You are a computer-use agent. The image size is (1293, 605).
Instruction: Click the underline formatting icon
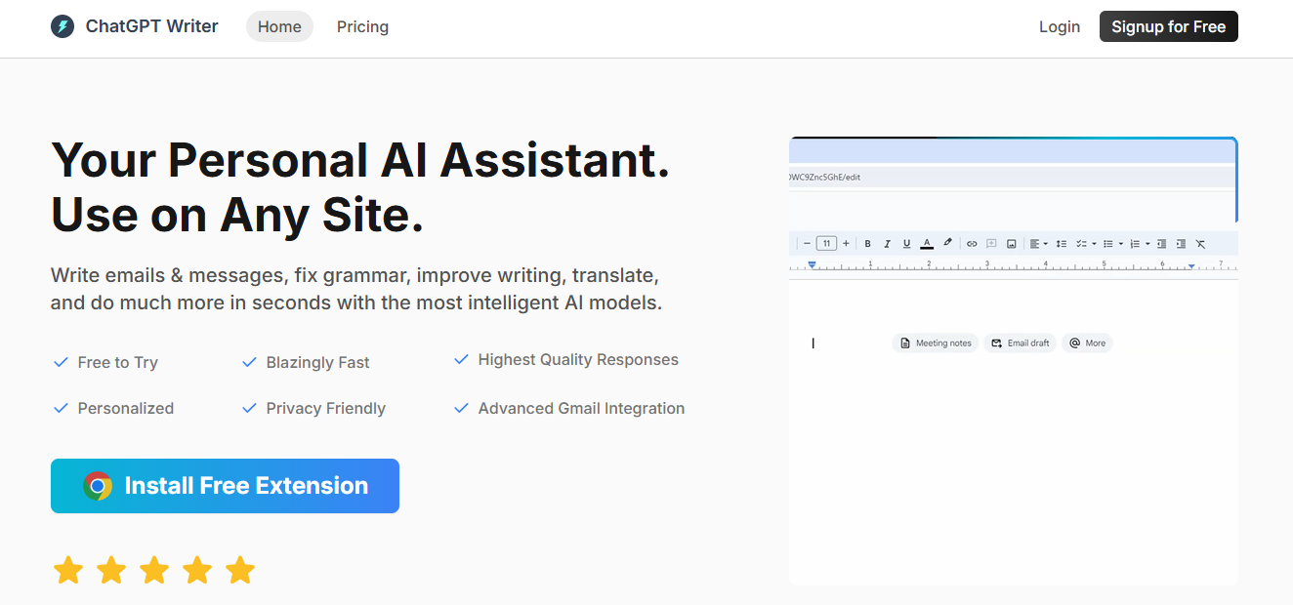907,244
